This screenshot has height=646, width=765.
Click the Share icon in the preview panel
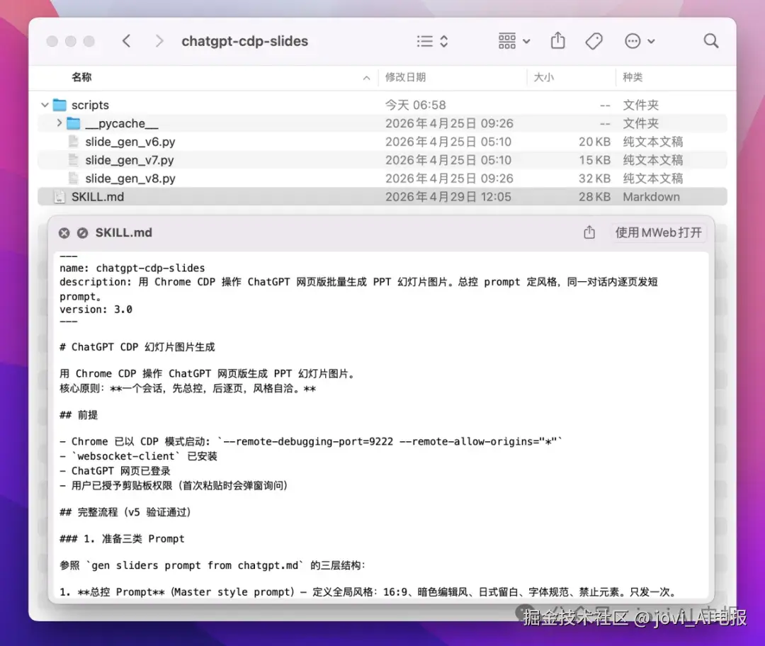point(589,232)
